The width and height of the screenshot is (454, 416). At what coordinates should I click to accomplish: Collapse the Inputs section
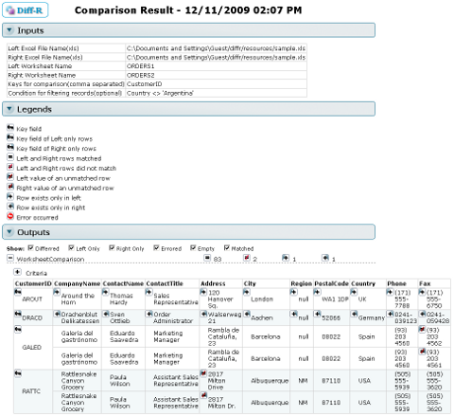pyautogui.click(x=9, y=30)
